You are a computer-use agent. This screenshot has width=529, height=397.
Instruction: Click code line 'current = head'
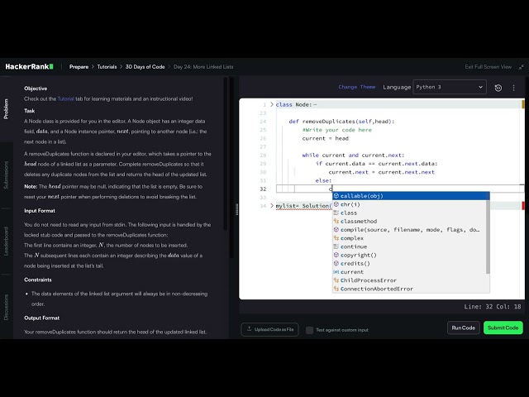point(325,138)
